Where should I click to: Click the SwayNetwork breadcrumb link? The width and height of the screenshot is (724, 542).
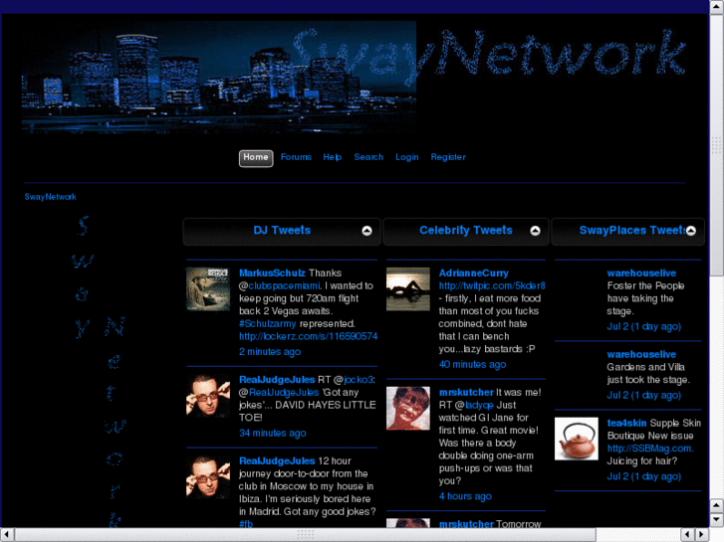51,197
